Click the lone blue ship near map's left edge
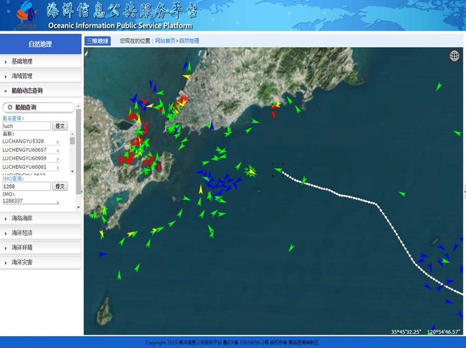The width and height of the screenshot is (466, 348). pyautogui.click(x=103, y=254)
